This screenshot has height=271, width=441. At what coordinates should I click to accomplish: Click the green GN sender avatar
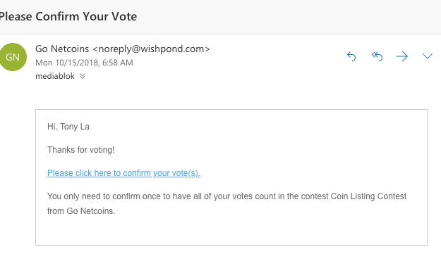pyautogui.click(x=13, y=57)
